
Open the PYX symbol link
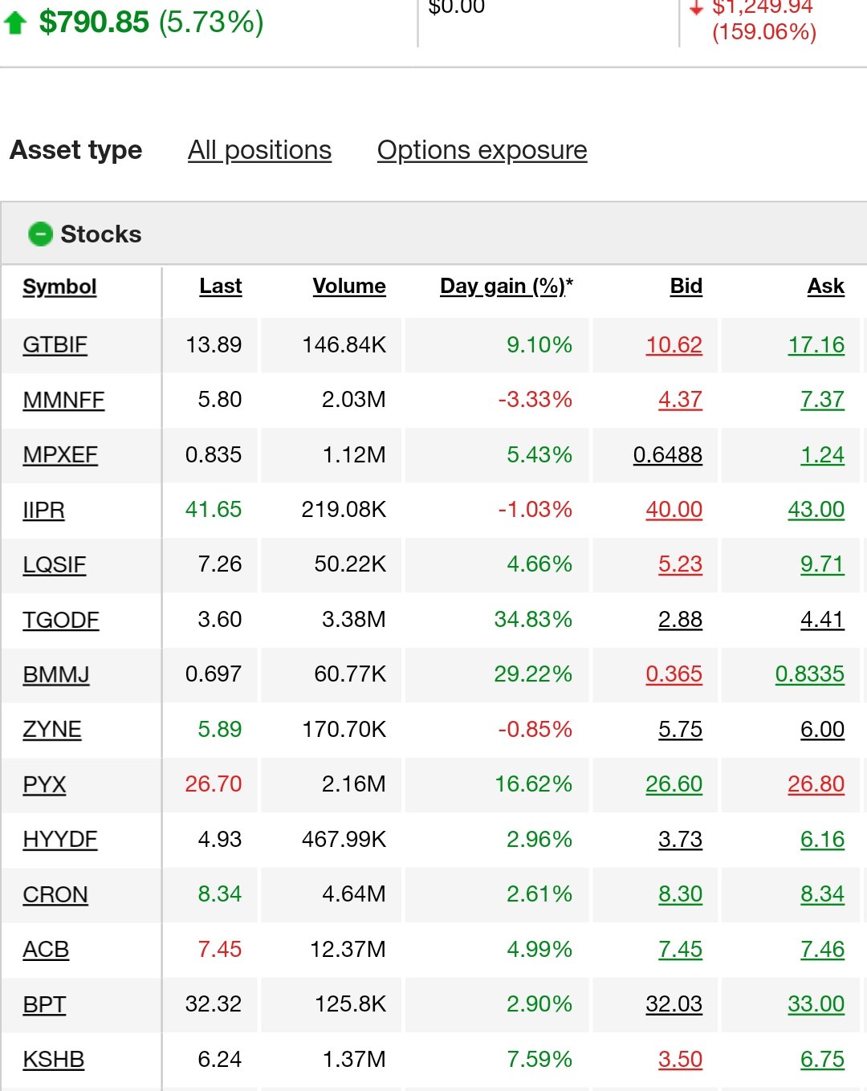coord(44,784)
